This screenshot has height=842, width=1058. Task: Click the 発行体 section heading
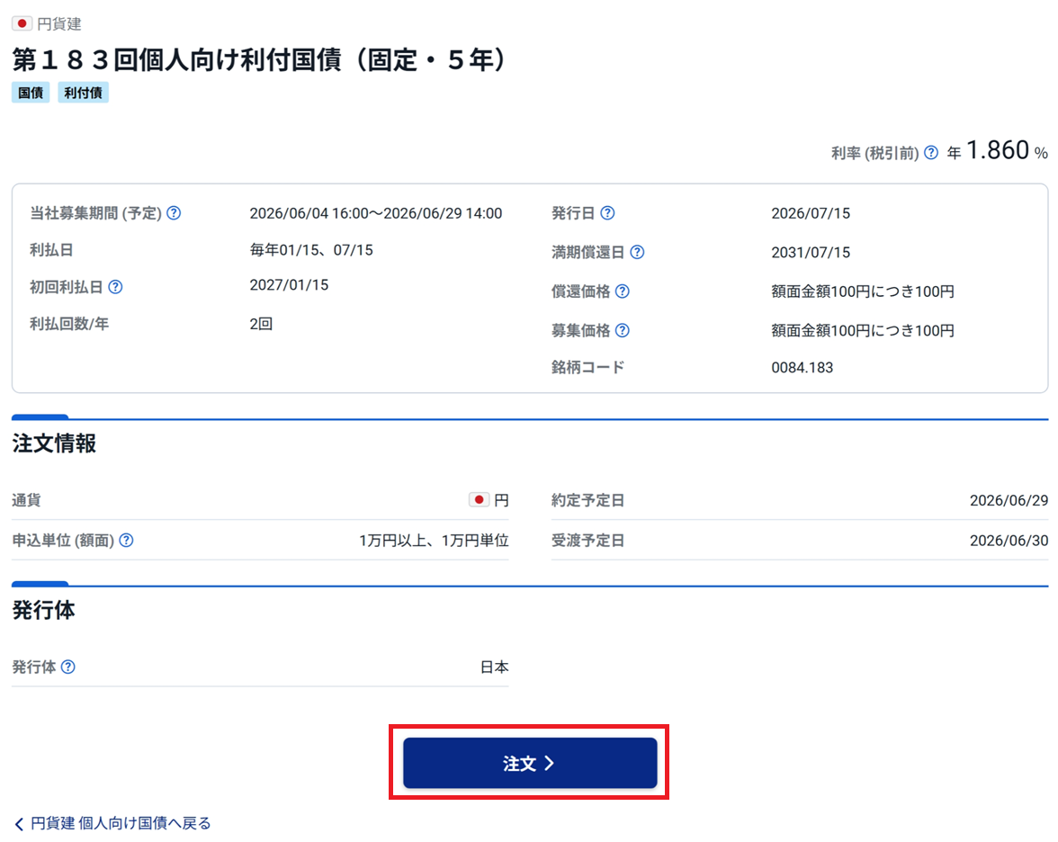pos(44,610)
